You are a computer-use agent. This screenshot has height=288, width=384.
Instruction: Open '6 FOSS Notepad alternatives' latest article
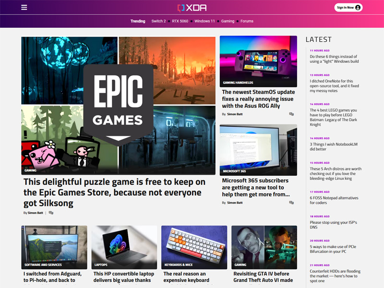point(334,200)
